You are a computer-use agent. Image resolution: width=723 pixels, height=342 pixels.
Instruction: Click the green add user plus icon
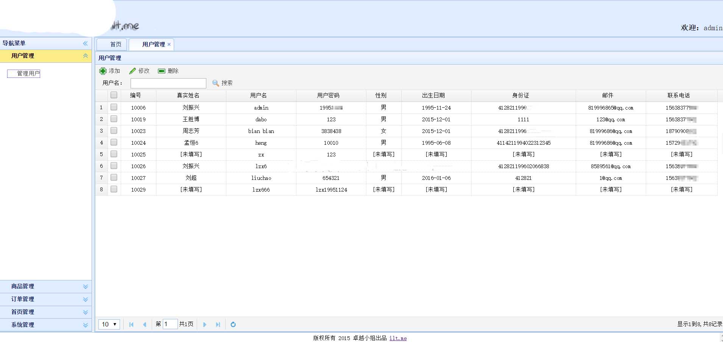(103, 71)
